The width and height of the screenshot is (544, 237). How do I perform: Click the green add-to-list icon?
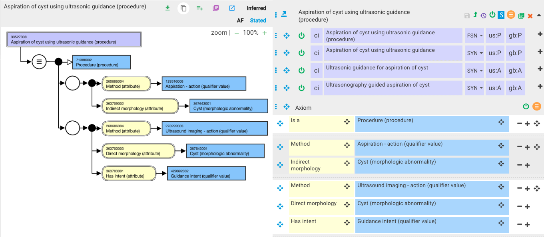point(199,8)
